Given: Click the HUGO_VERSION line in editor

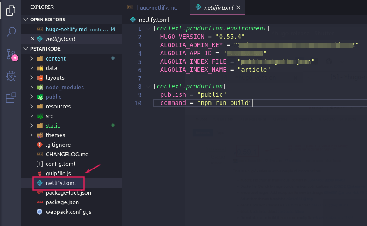Looking at the screenshot, I should point(202,37).
